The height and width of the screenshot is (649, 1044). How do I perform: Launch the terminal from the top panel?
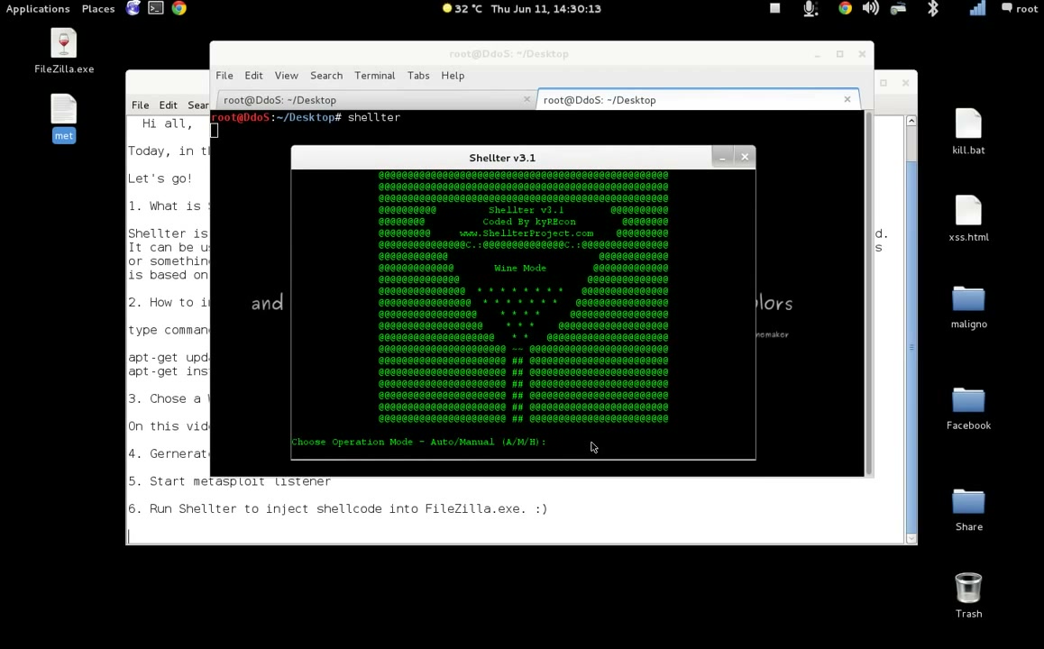pos(156,9)
